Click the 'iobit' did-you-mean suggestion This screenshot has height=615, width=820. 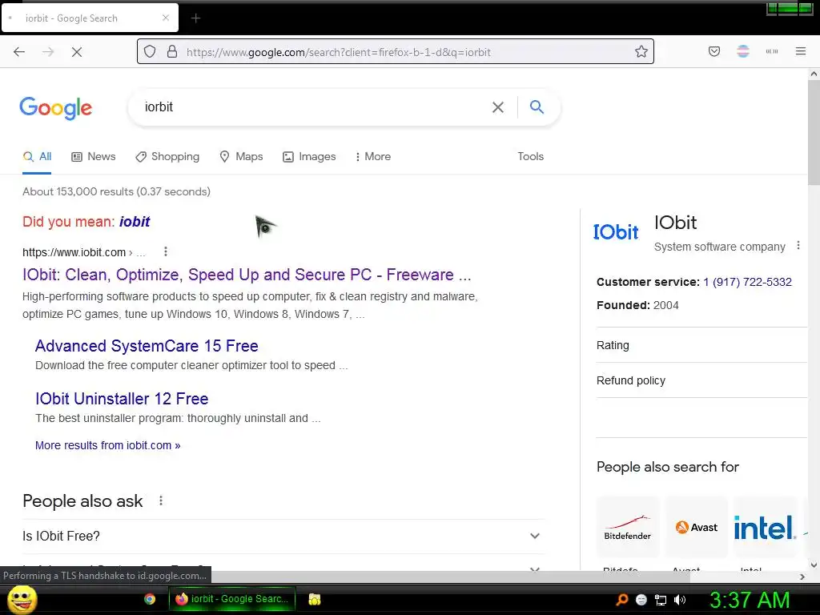(135, 222)
